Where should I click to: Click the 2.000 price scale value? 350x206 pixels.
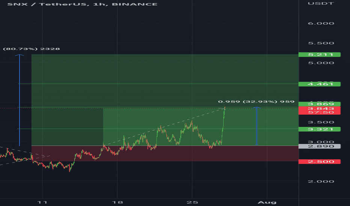tap(321, 182)
